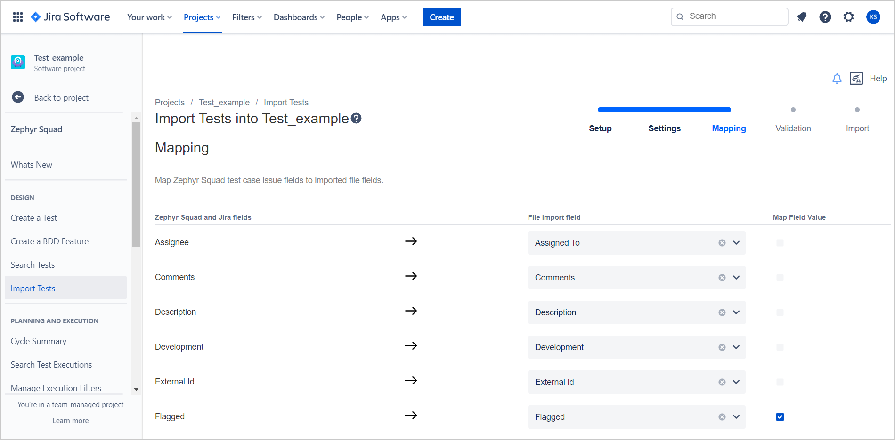Click Back to project link
Screen dimensions: 895x440
[x=61, y=98]
